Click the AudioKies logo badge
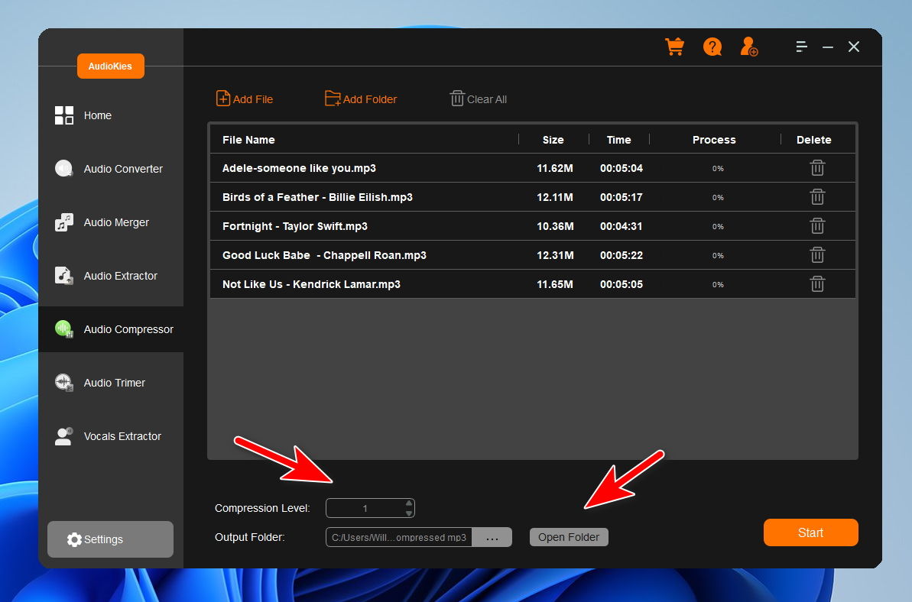Screen dimensions: 912x602 pos(111,66)
